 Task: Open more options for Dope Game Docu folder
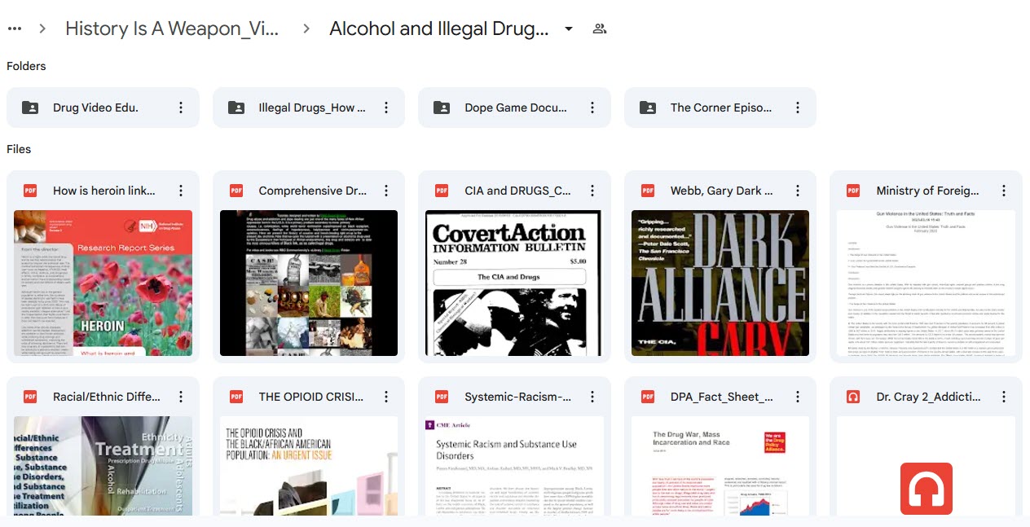592,108
